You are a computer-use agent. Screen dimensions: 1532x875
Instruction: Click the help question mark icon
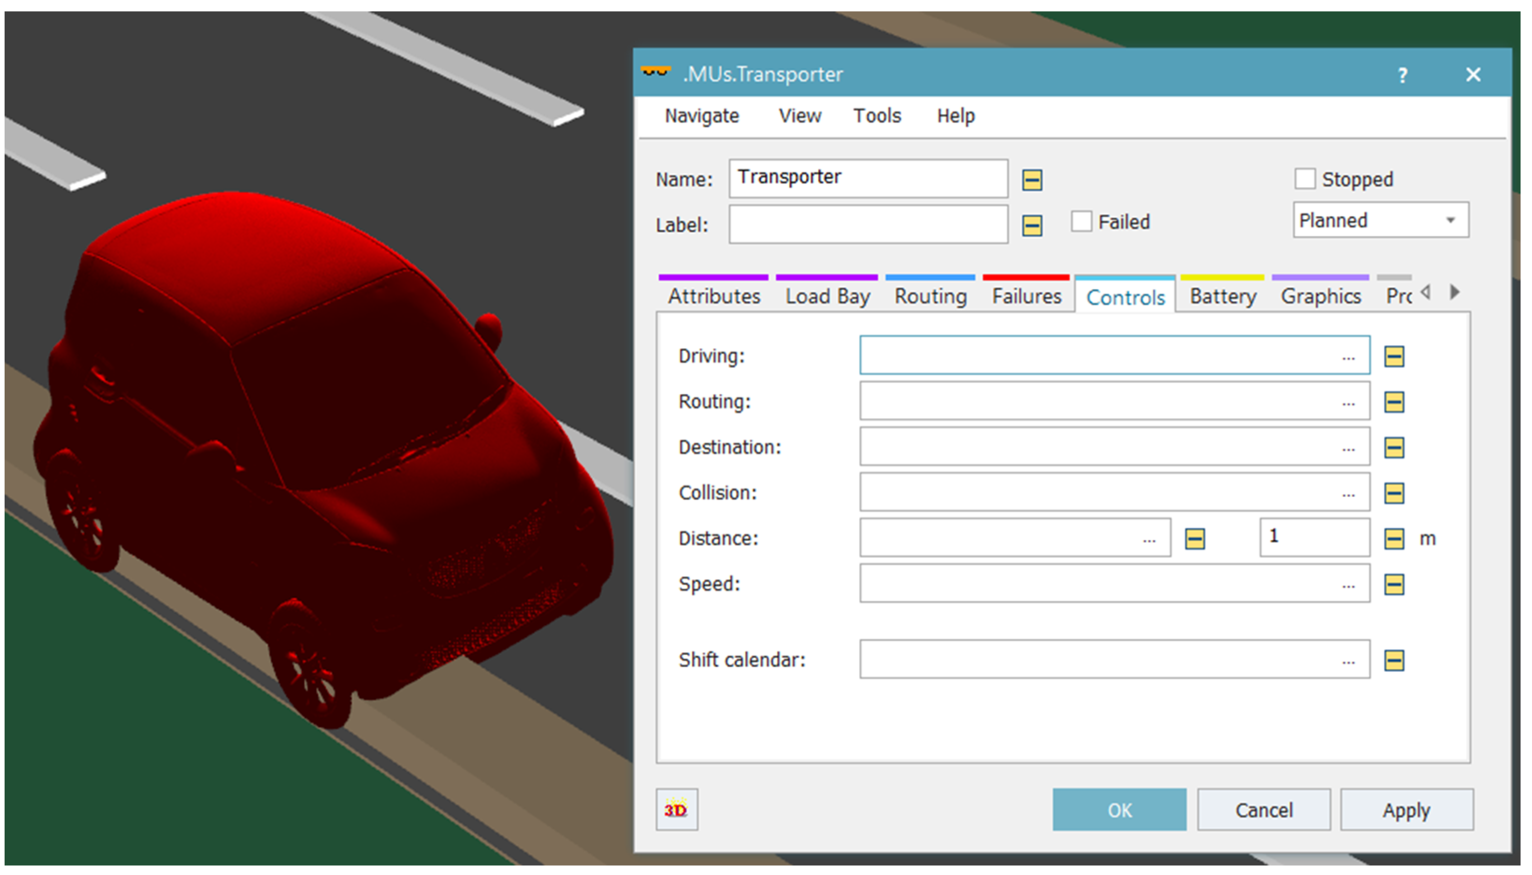1402,75
